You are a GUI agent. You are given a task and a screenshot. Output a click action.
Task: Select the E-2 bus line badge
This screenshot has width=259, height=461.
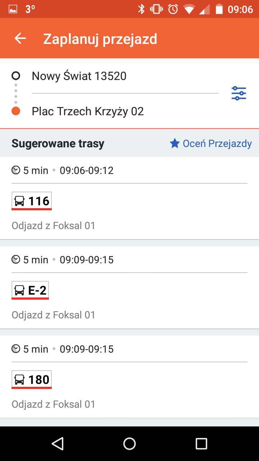(x=30, y=290)
